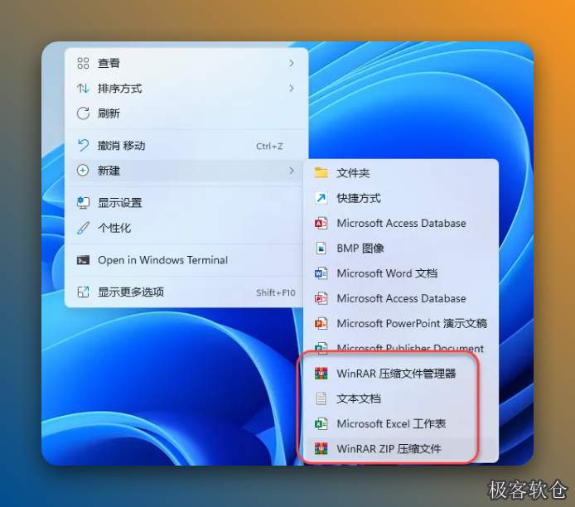Expand the 排序方式 submenu chevron
This screenshot has width=575, height=507.
(x=292, y=89)
